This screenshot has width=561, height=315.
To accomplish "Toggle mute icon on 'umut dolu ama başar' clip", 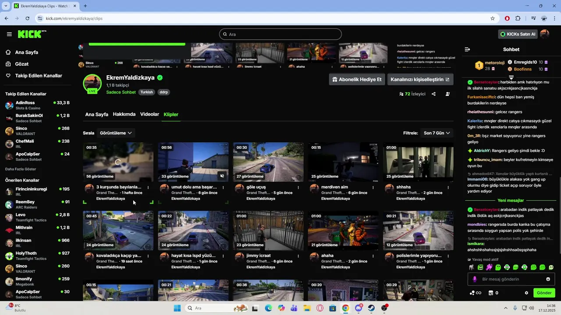I will (222, 176).
